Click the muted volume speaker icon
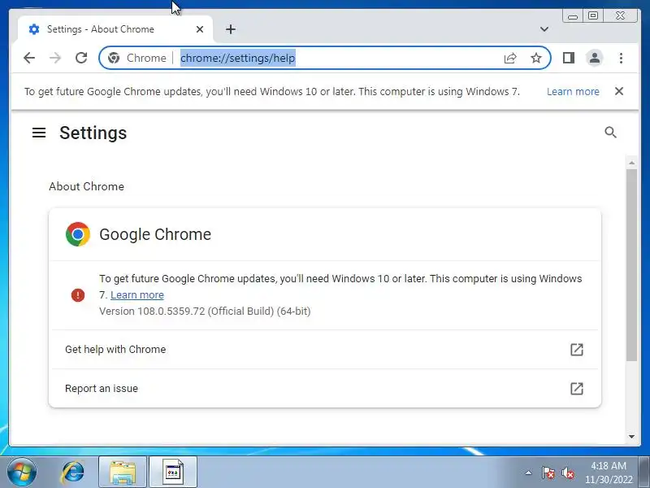This screenshot has width=650, height=488. (x=568, y=473)
